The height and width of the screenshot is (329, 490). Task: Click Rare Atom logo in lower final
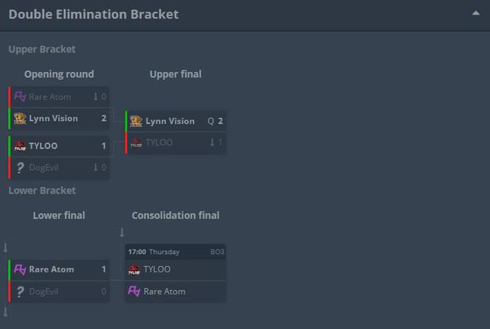tap(20, 270)
